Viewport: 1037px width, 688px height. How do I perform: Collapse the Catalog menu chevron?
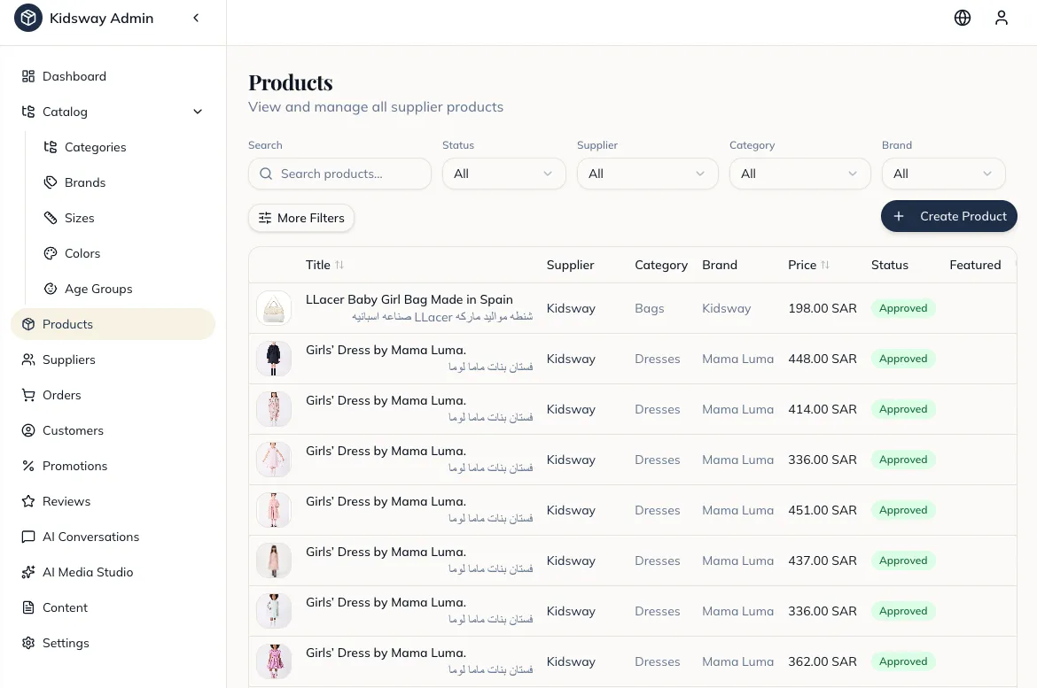pos(198,112)
